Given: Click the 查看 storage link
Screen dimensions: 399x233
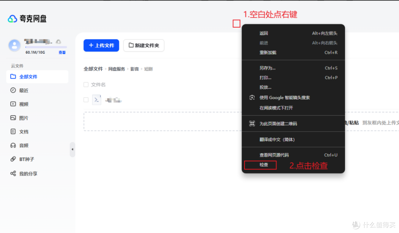Looking at the screenshot, I should [62, 53].
